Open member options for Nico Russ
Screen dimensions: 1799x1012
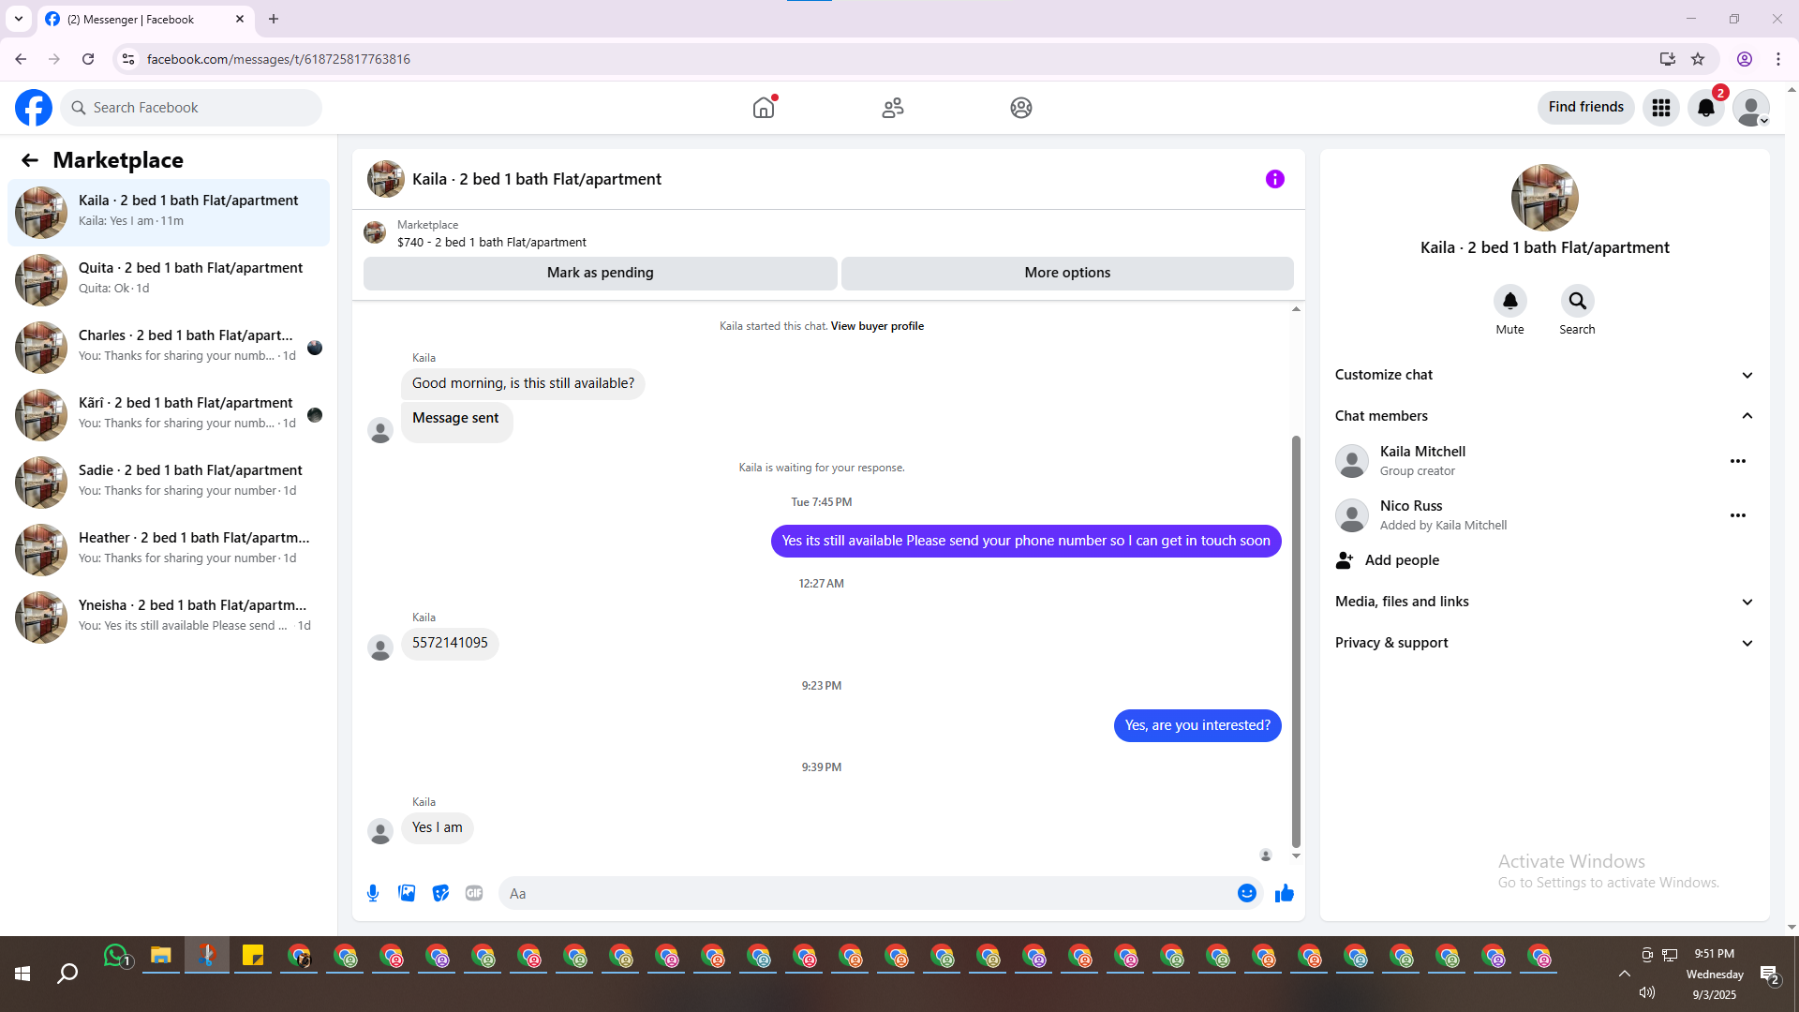point(1738,515)
